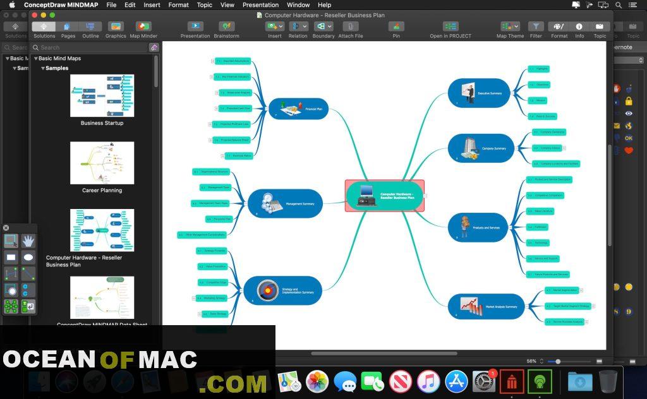Open the Boundary dropdown arrow
Image resolution: width=647 pixels, height=399 pixels.
[x=330, y=27]
